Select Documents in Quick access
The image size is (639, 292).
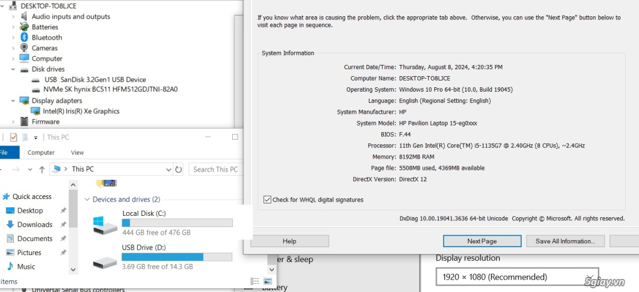pos(35,238)
